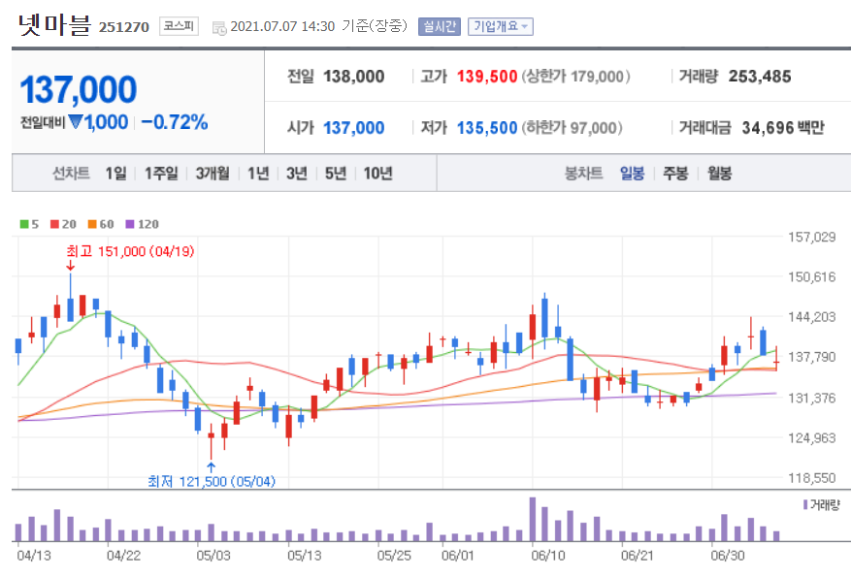Click the stock code 251270

point(124,27)
